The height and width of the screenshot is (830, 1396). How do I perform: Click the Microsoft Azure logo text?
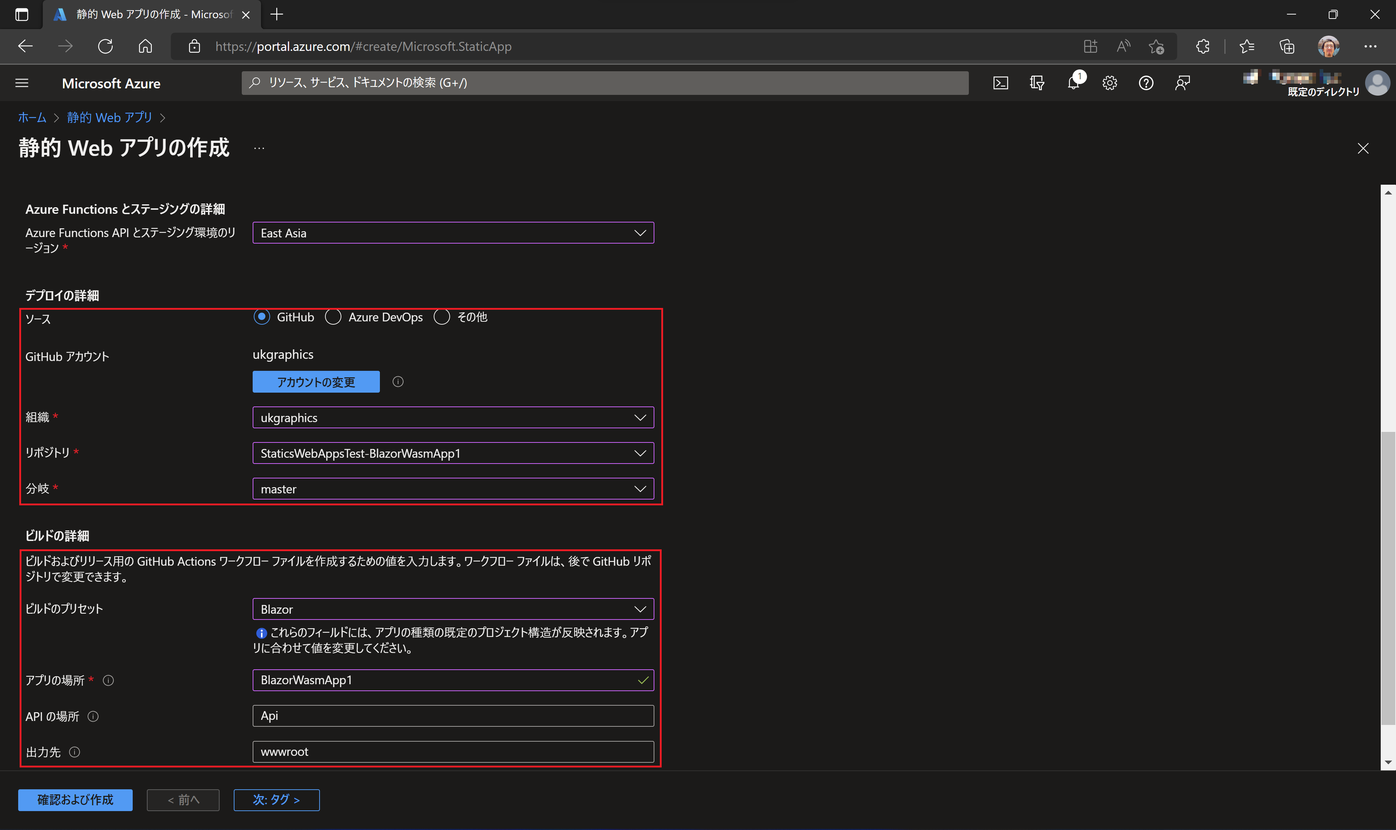pyautogui.click(x=111, y=83)
